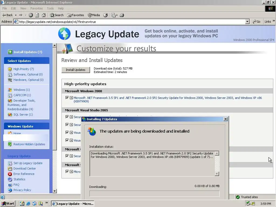Expand details of the KB979909 update

(71, 98)
